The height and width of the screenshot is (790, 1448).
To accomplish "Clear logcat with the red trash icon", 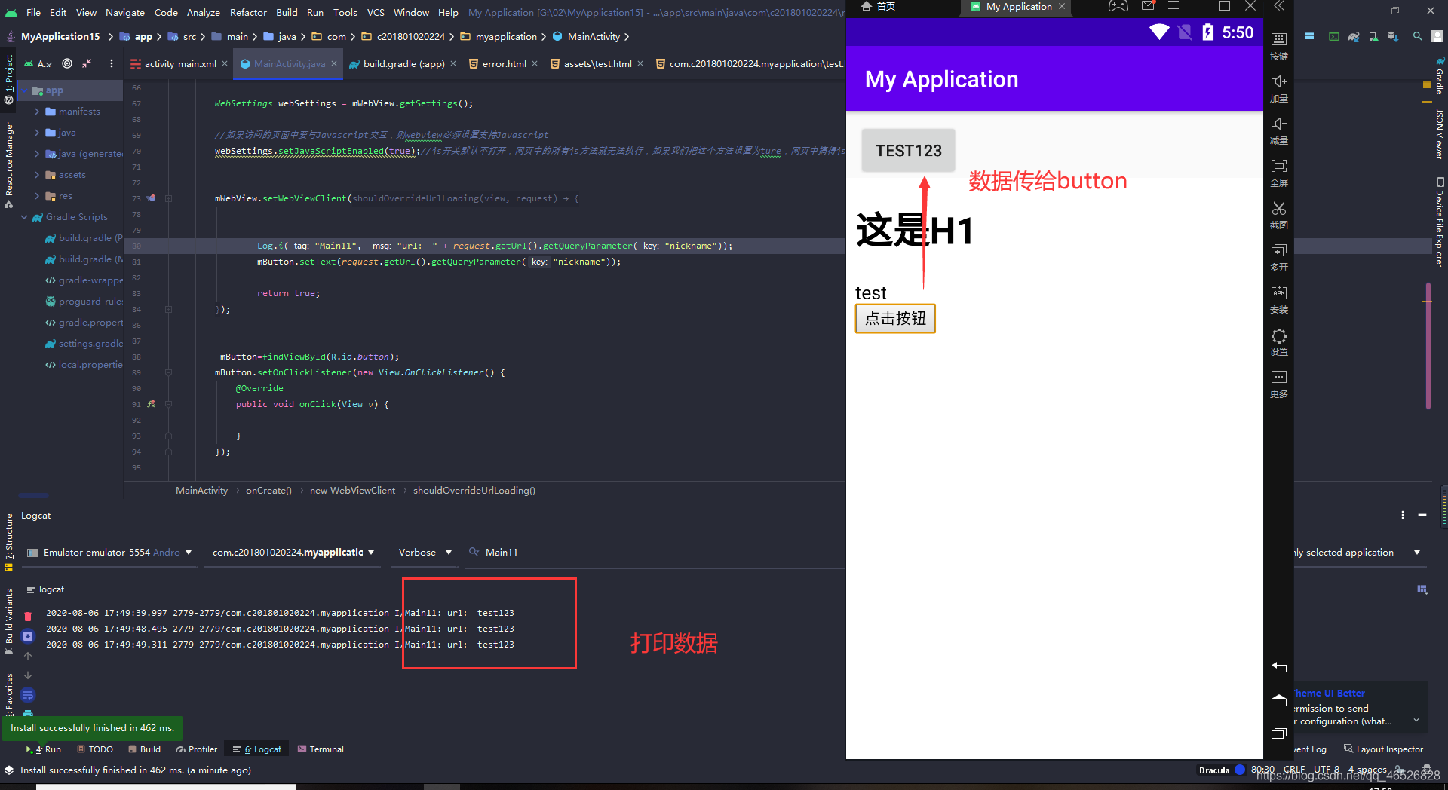I will [x=28, y=616].
